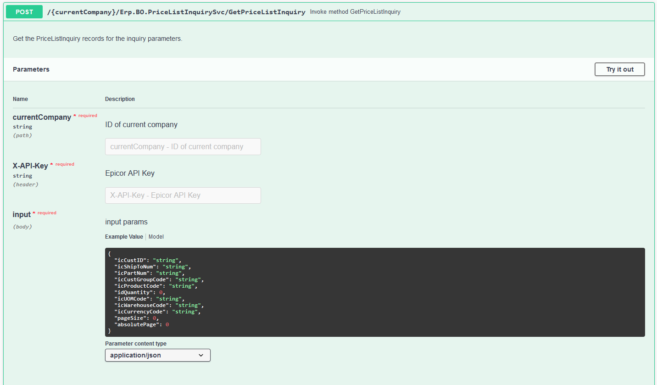The width and height of the screenshot is (657, 385).
Task: Click the "icUOMCode" line in JSON example
Action: [150, 299]
